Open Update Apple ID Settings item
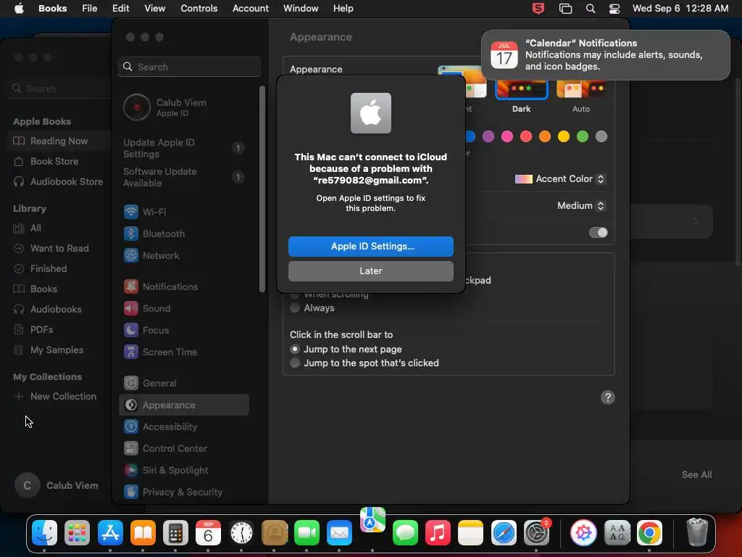Viewport: 742px width, 557px height. point(183,148)
